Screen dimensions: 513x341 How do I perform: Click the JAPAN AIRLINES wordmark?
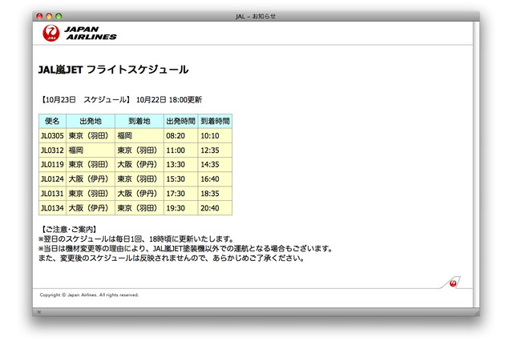point(91,33)
